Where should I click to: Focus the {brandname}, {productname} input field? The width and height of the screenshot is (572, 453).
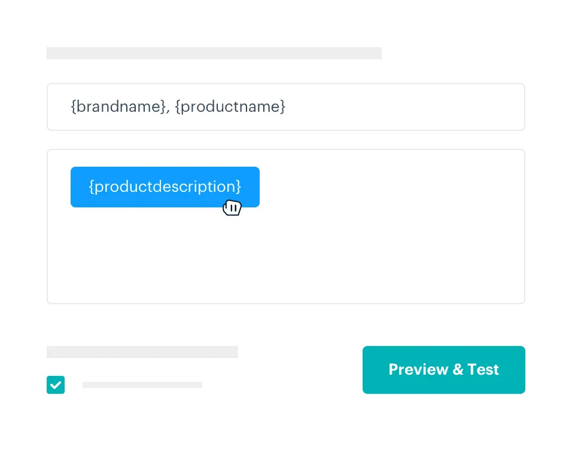[x=285, y=107]
